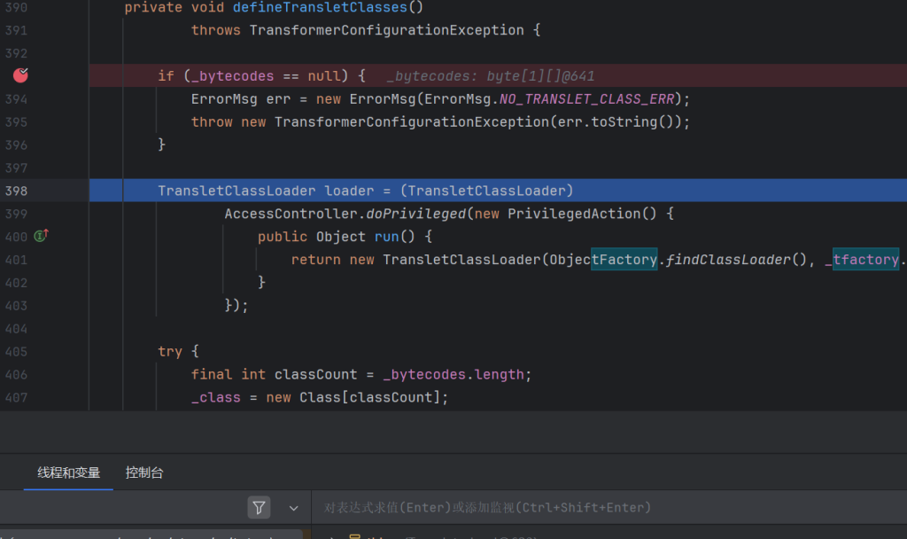
Task: Toggle the breakpoint on the _bytecodes null check line
Action: [20, 75]
